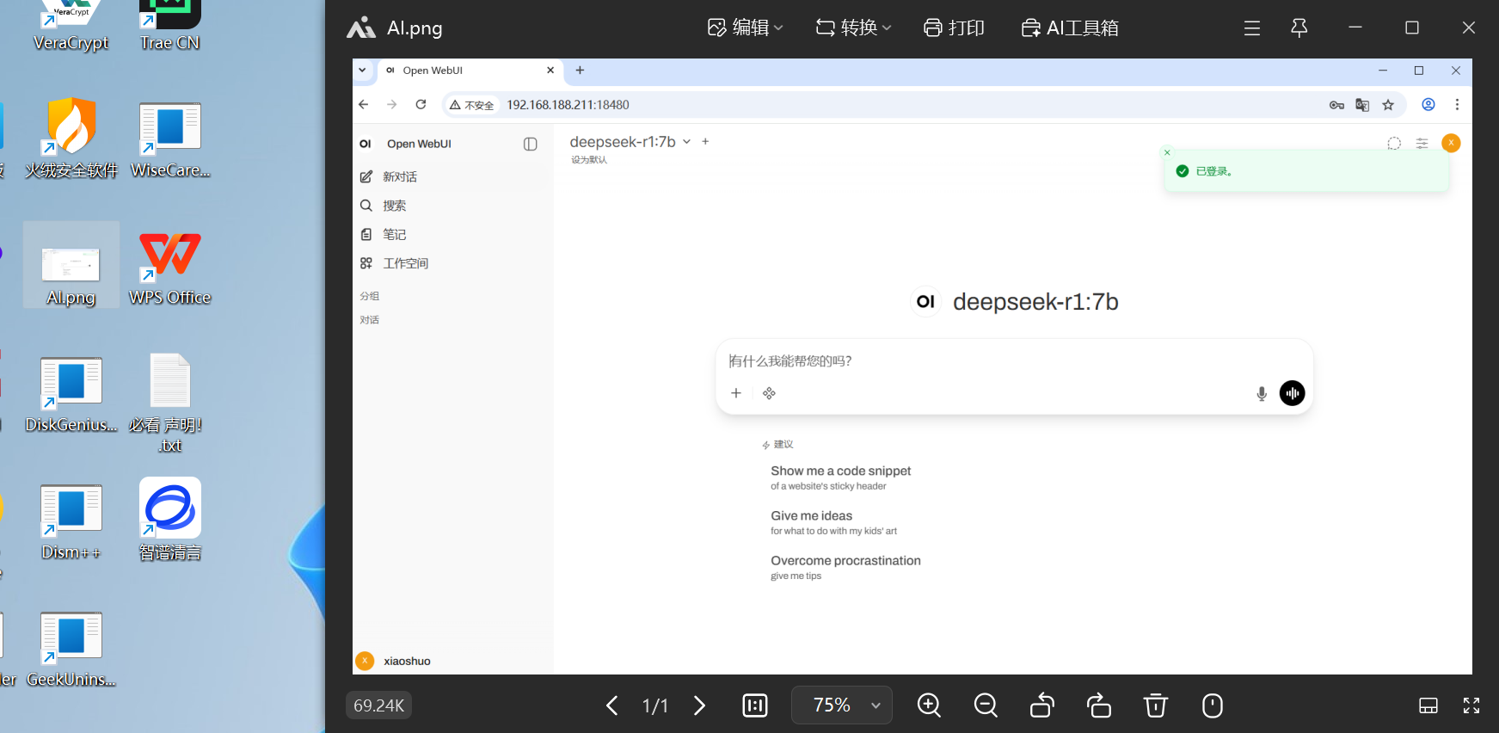
Task: Zoom in using the magnifier plus icon
Action: (929, 705)
